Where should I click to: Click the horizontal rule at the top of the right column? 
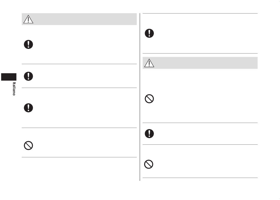[200, 13]
